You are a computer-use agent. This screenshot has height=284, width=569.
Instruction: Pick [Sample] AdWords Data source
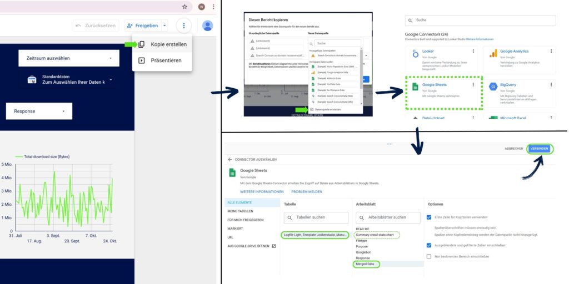tap(334, 78)
